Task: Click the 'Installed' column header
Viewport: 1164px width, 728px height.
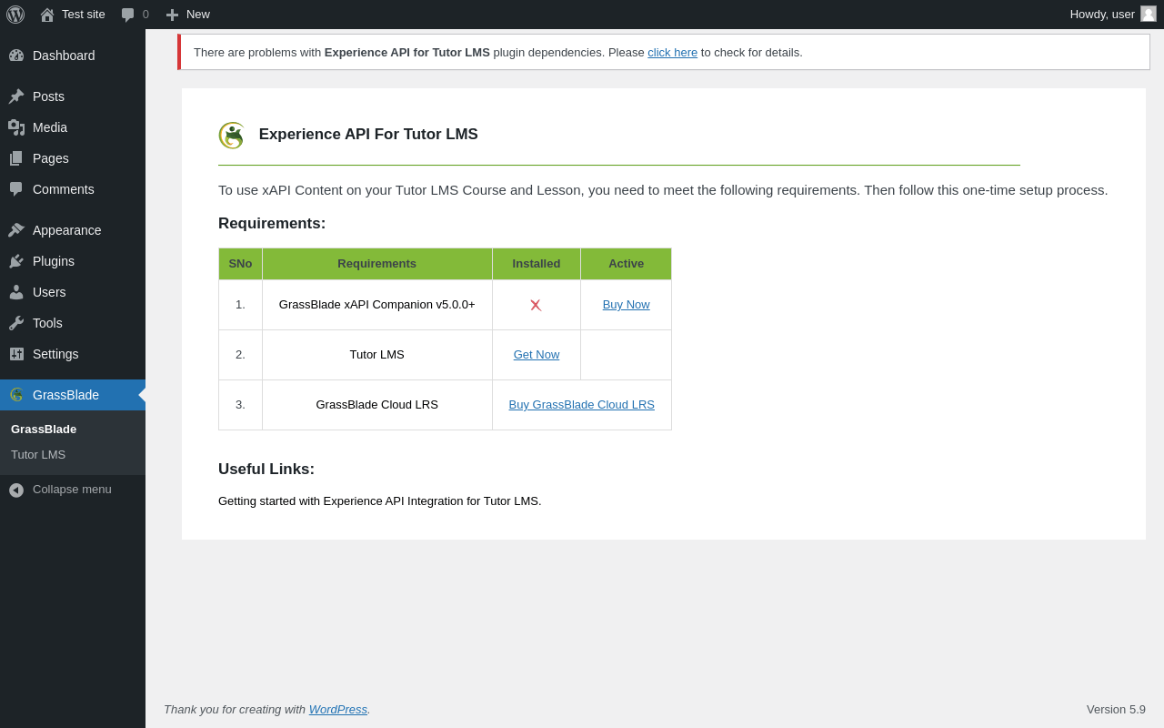Action: (x=537, y=264)
